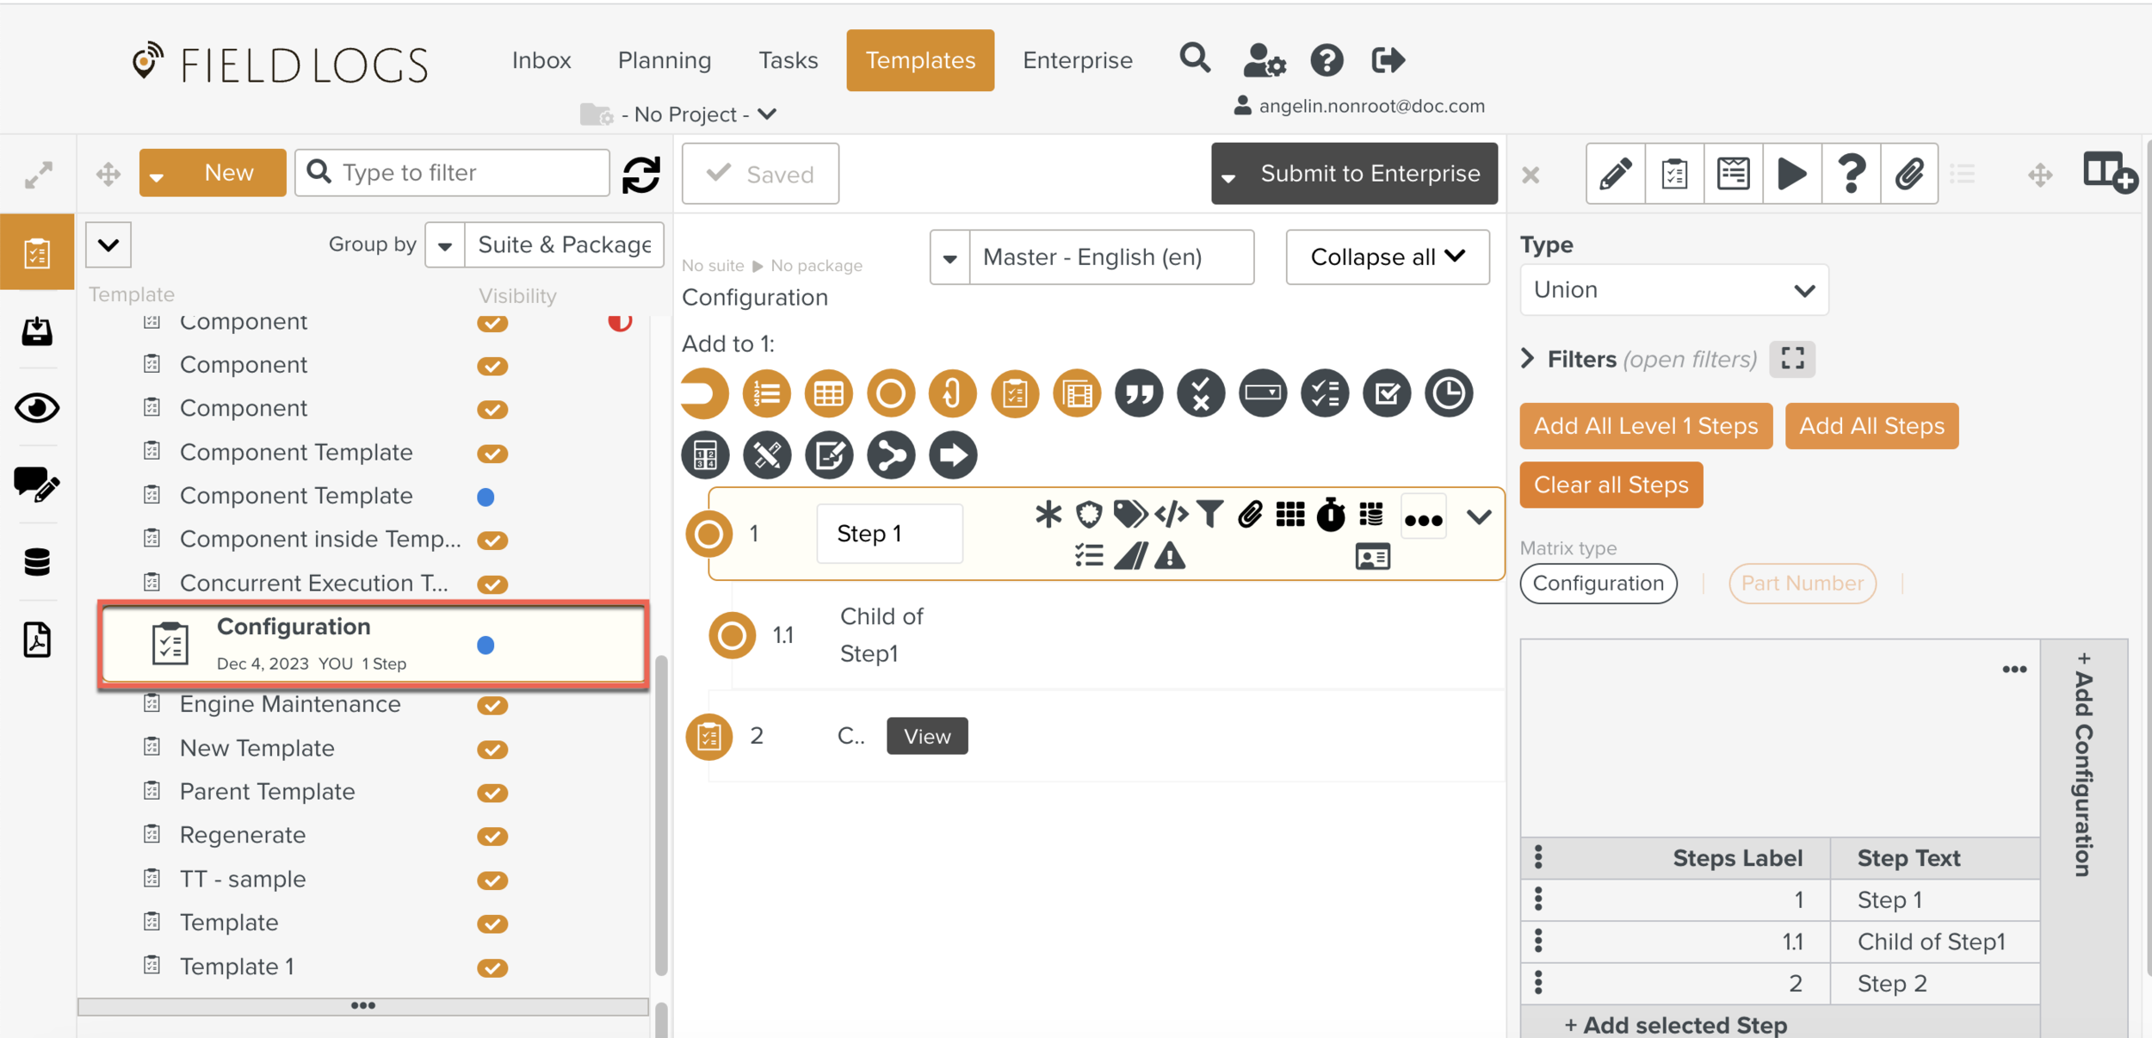Image resolution: width=2152 pixels, height=1038 pixels.
Task: Open the Collapse all dropdown
Action: click(x=1388, y=256)
